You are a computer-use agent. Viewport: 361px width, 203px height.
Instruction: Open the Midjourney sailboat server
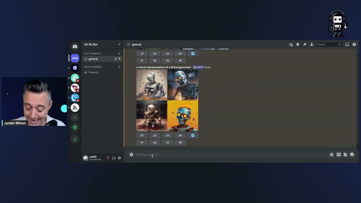(75, 107)
